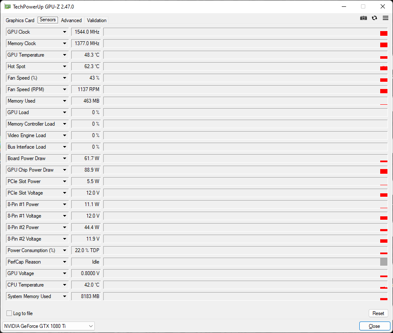Click the 463 MB Memory Used value

point(86,101)
